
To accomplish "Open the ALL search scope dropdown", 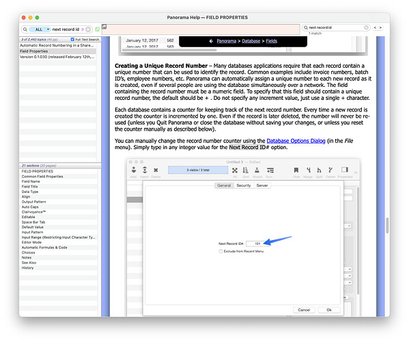I will click(x=40, y=29).
